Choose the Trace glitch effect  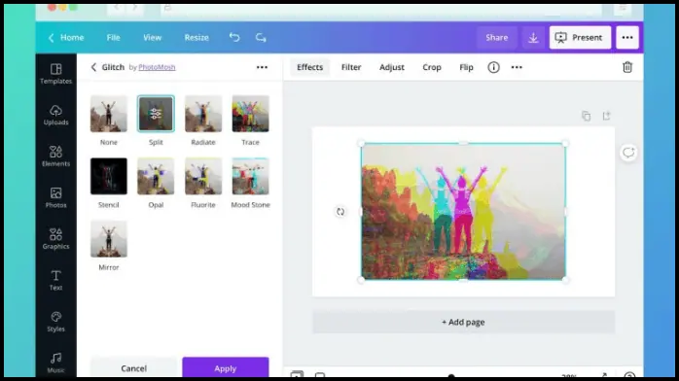point(250,114)
